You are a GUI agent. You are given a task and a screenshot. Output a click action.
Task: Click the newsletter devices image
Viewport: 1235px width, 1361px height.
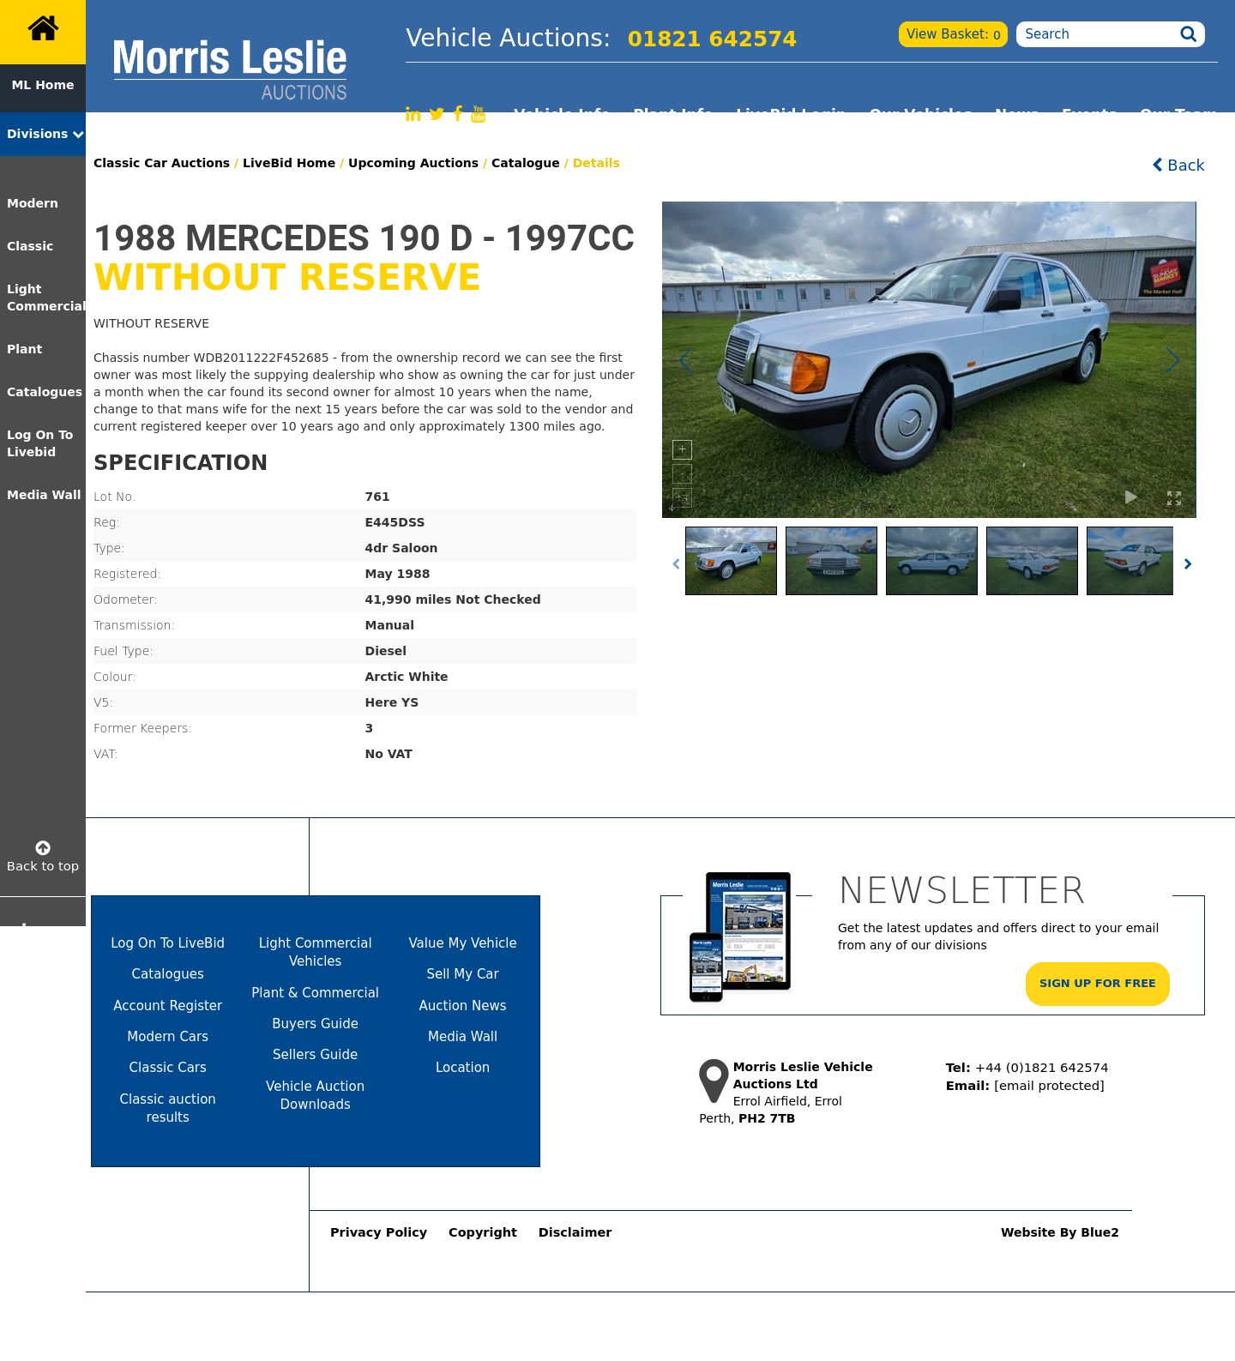coord(740,936)
